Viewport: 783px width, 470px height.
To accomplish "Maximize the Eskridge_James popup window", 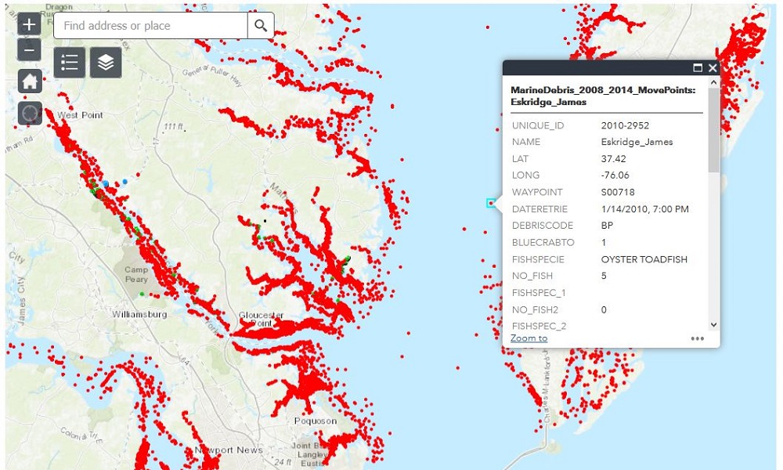I will coord(698,69).
